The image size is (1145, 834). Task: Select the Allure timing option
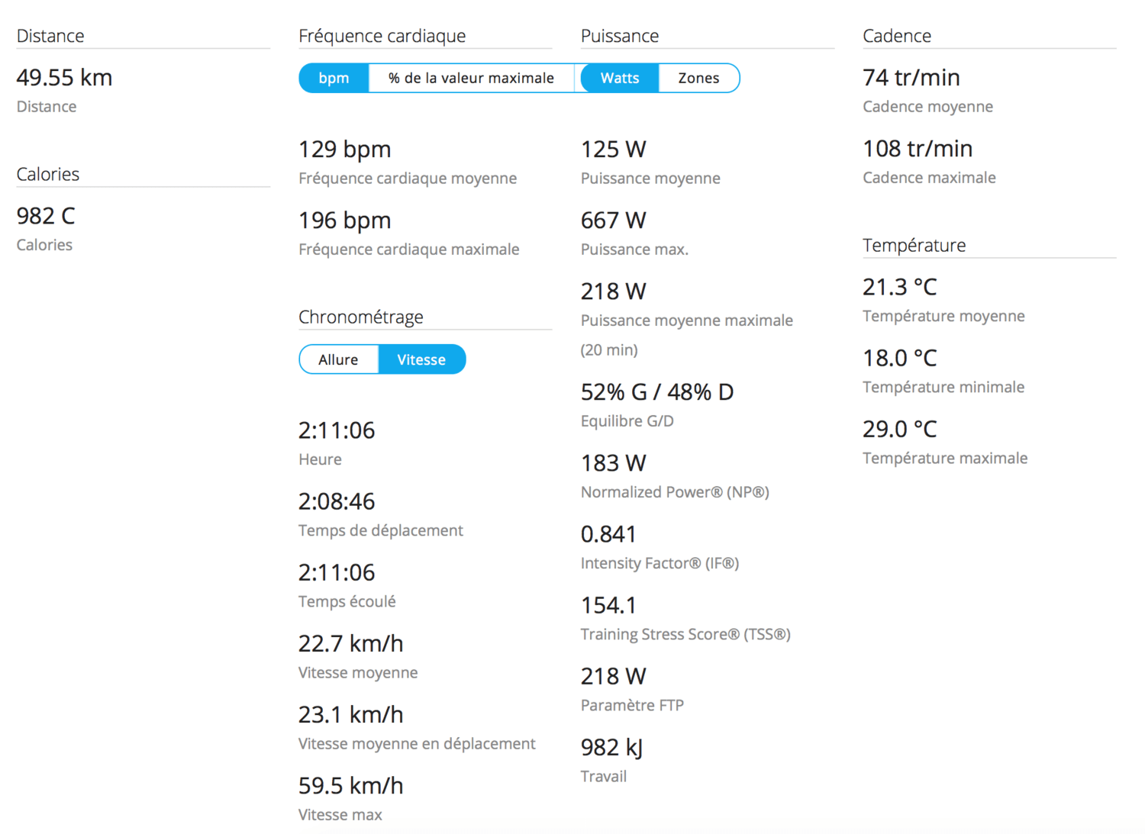tap(338, 359)
